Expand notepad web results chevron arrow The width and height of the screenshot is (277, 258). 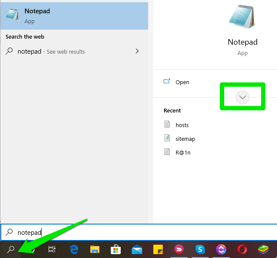pos(137,51)
